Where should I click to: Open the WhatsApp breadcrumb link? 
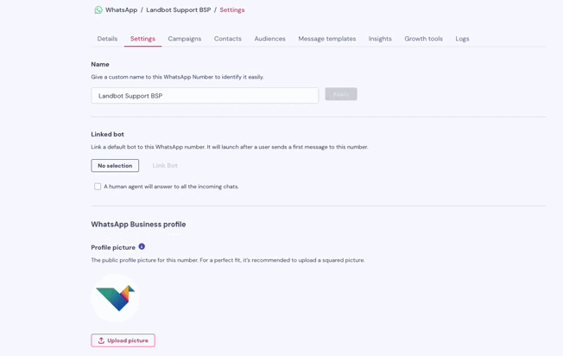(122, 10)
